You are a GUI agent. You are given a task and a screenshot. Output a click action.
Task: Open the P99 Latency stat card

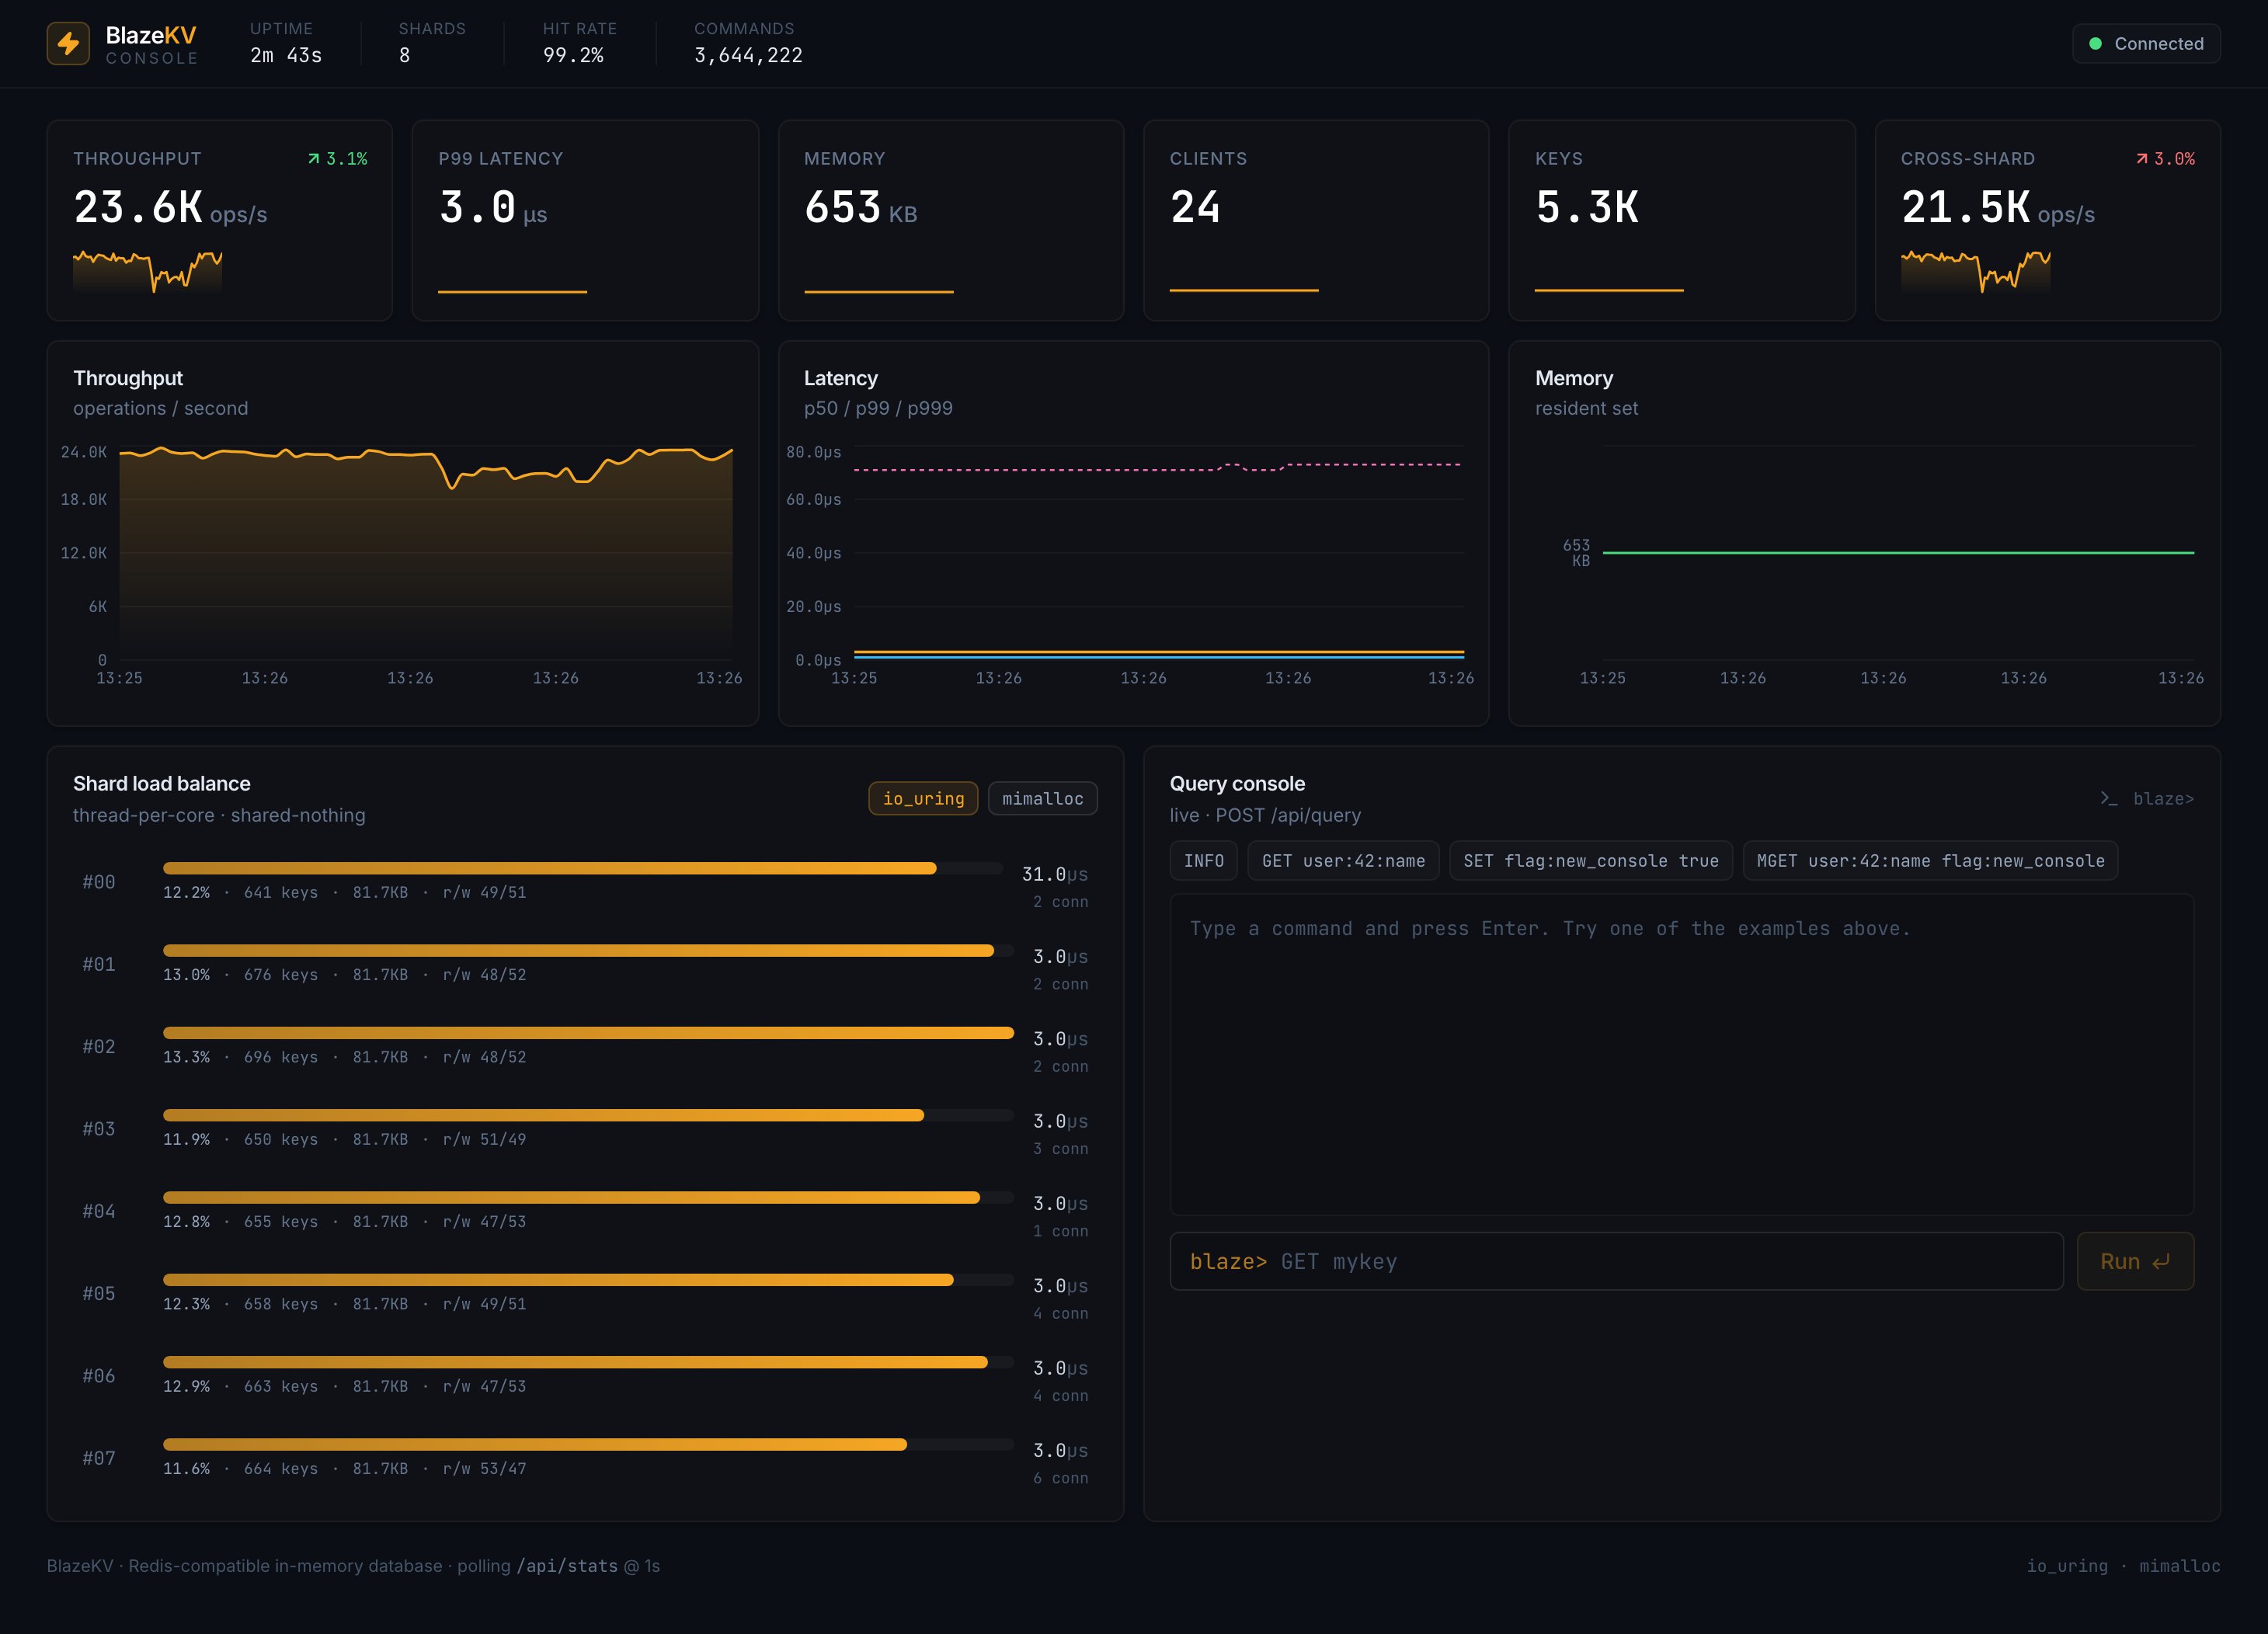coord(585,220)
